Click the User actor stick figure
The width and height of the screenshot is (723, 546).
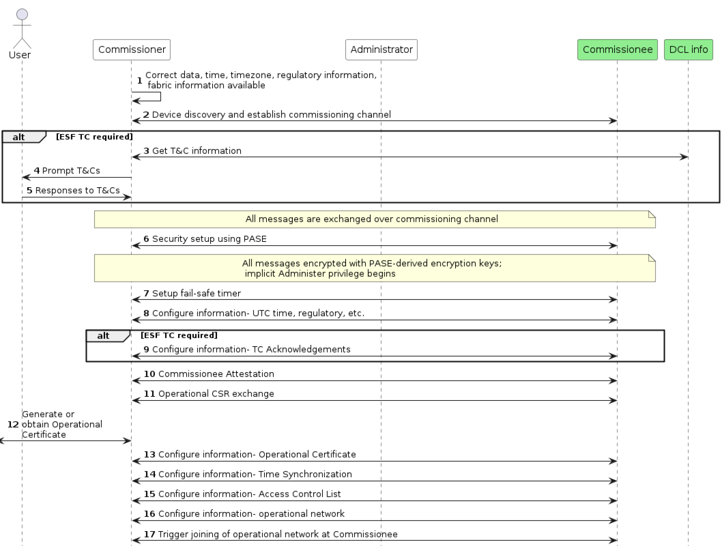click(x=22, y=29)
